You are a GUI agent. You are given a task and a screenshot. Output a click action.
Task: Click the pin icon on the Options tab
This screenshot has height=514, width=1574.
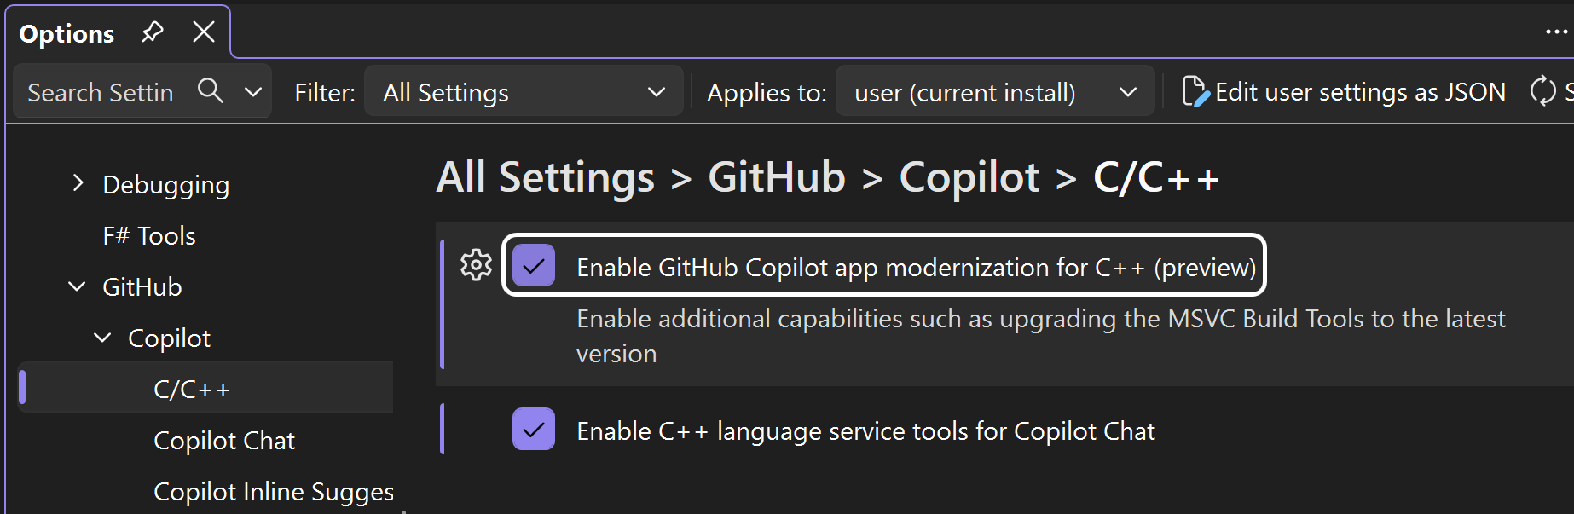click(x=153, y=32)
